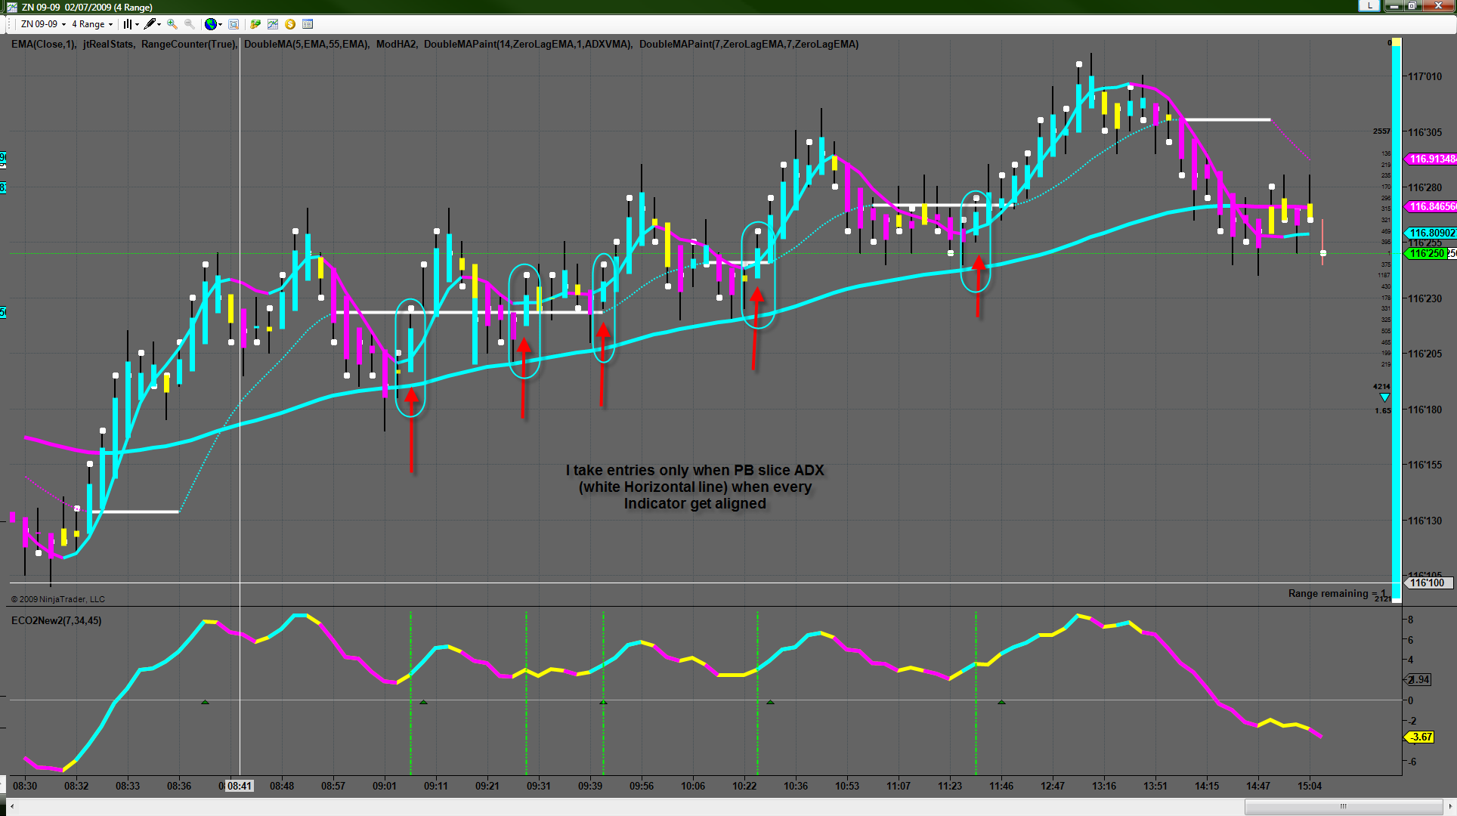
Task: Open the ZN 09-09 instrument dropdown
Action: pos(43,24)
